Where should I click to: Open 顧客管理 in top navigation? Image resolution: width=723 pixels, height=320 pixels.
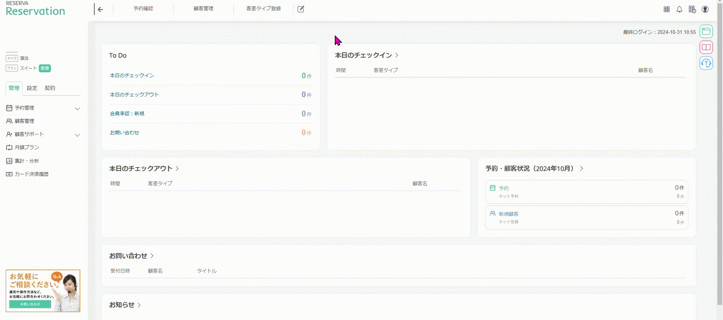203,9
